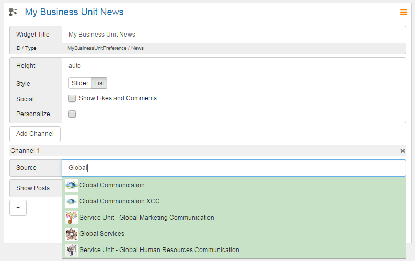415x261 pixels.
Task: Select the Global Services suggestion
Action: click(102, 234)
